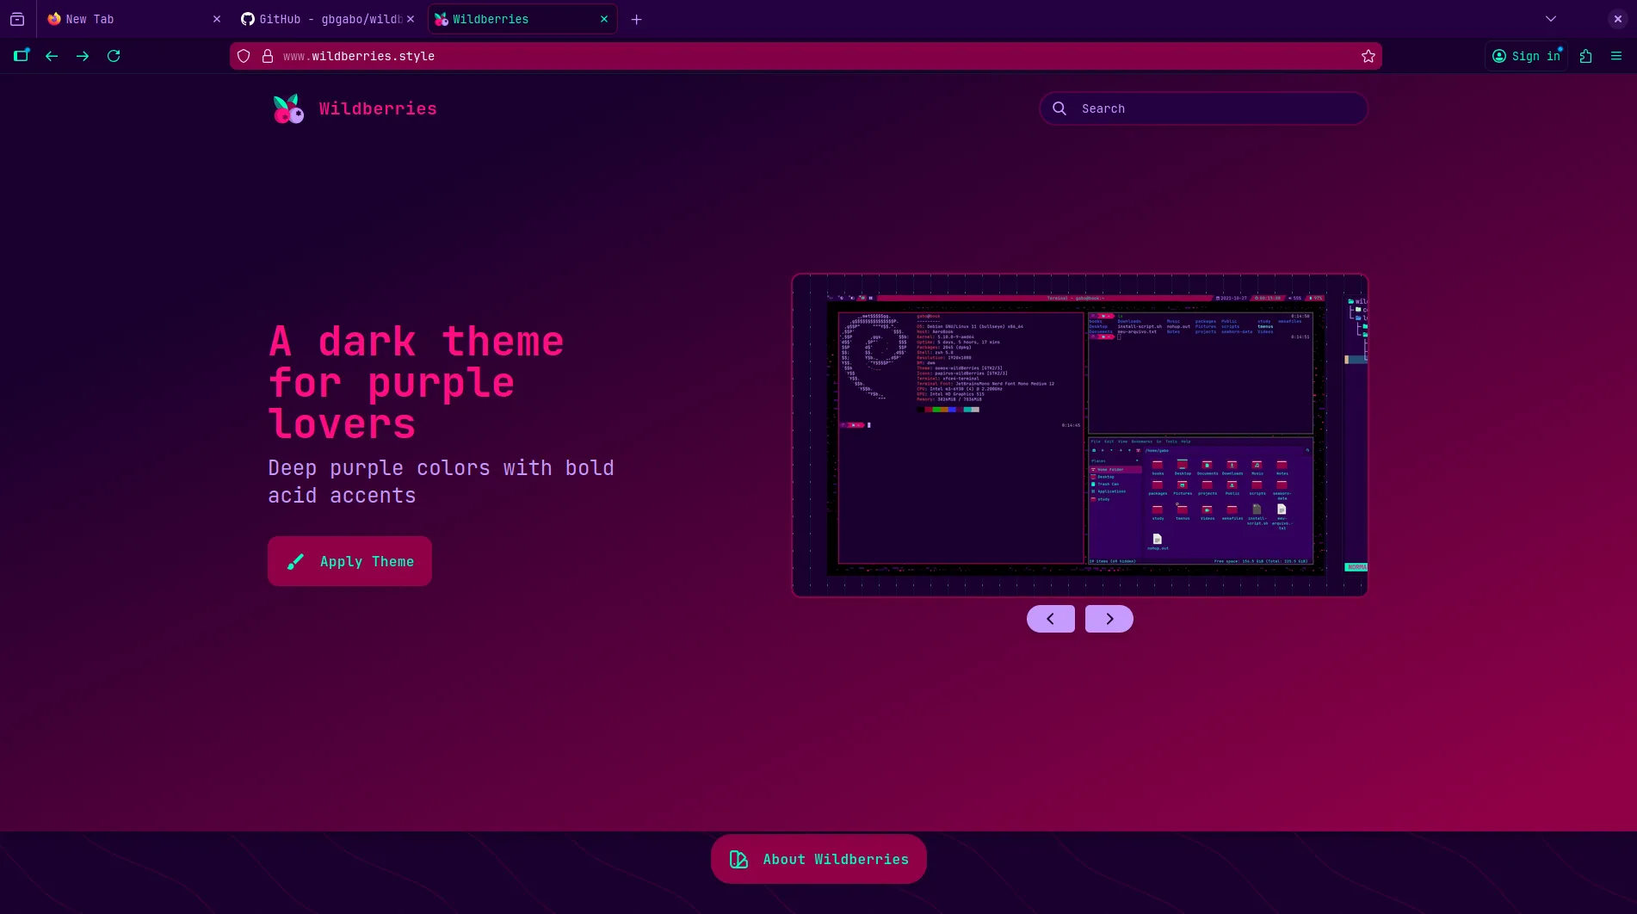Expand the list all tabs dropdown
This screenshot has width=1637, height=914.
coord(1550,19)
